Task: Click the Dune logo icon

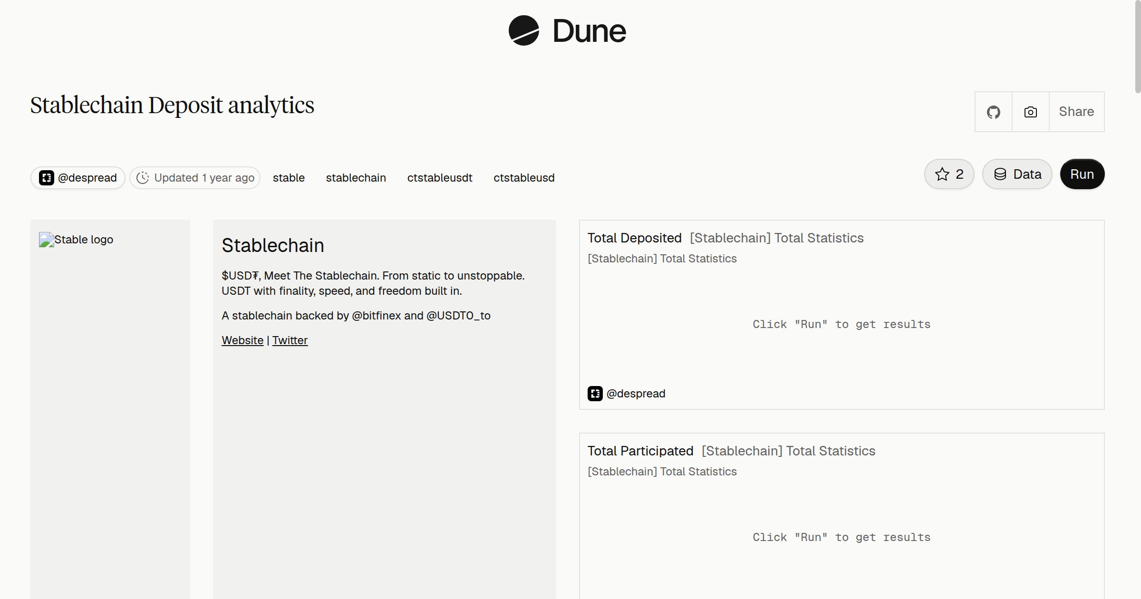Action: 523,30
